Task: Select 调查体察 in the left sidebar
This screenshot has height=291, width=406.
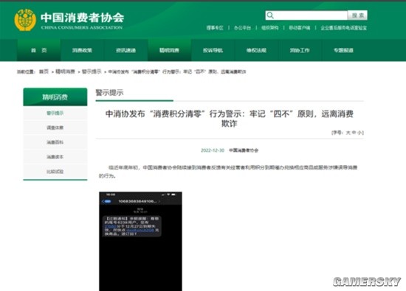Action: [55, 127]
